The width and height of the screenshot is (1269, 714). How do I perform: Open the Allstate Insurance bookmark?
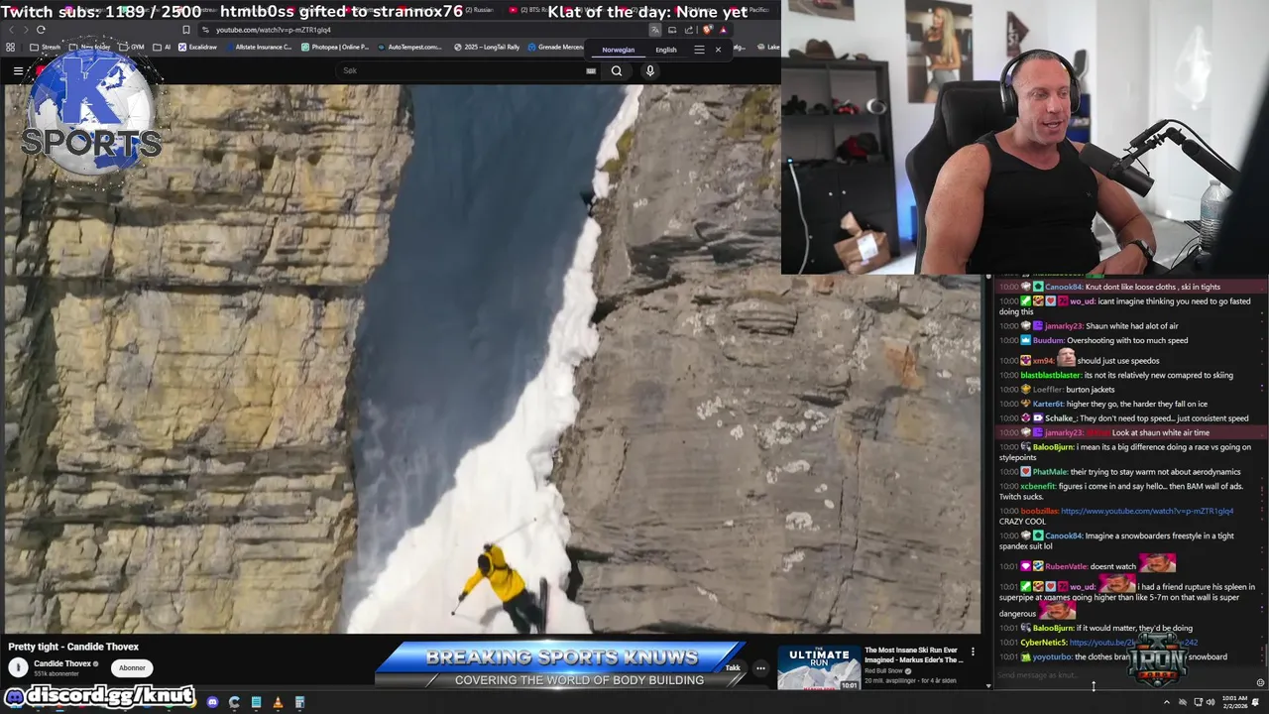pyautogui.click(x=259, y=47)
